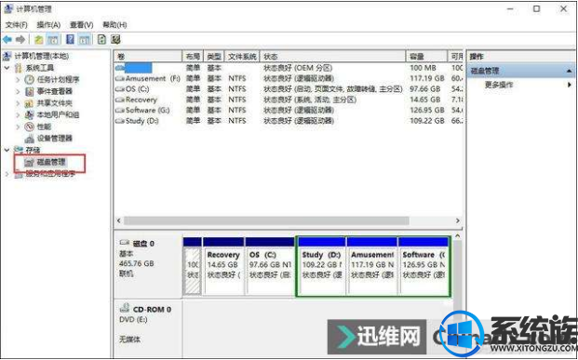The height and width of the screenshot is (360, 578).
Task: Open 任务计划程序 in the tree
Action: 58,80
